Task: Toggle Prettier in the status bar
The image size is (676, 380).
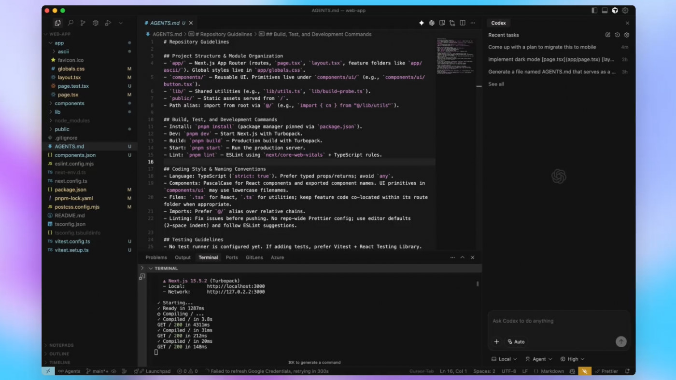Action: 606,371
